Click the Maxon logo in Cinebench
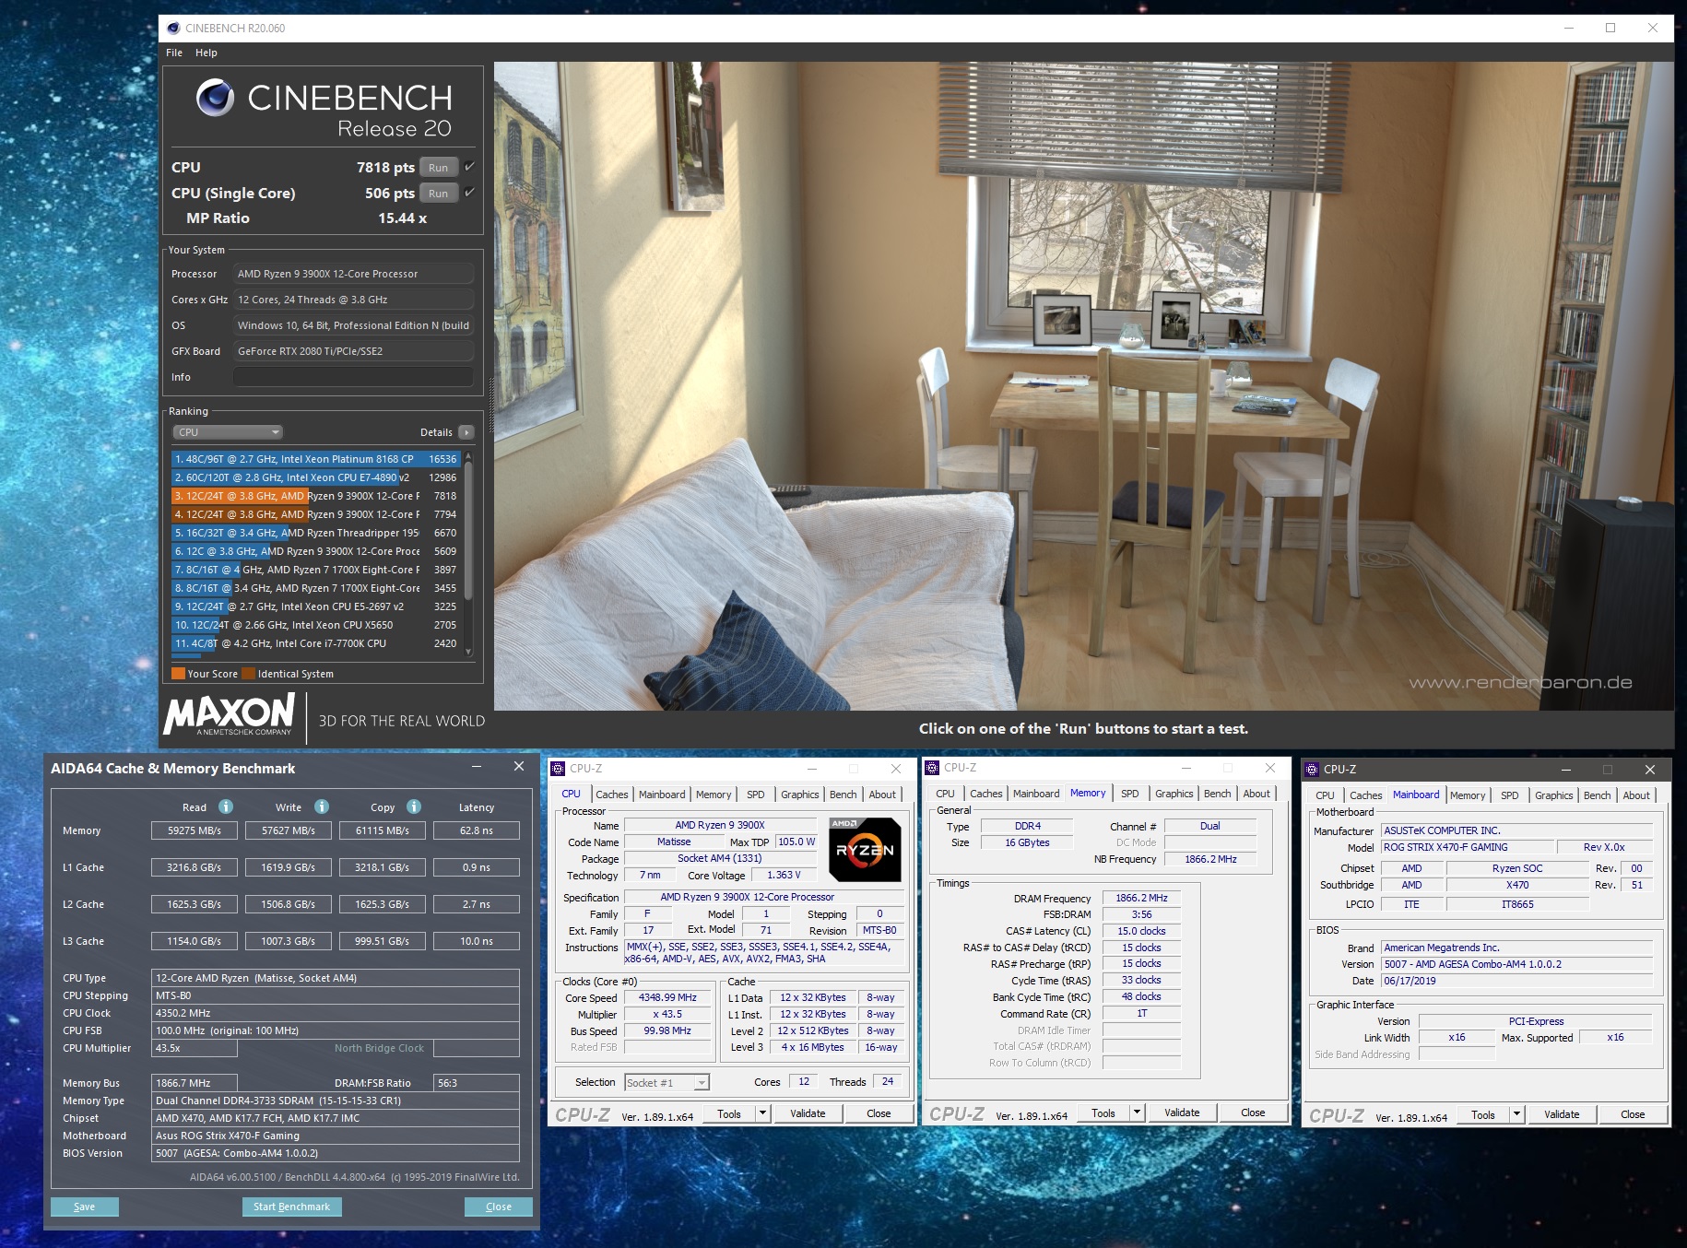Viewport: 1687px width, 1248px height. click(229, 714)
